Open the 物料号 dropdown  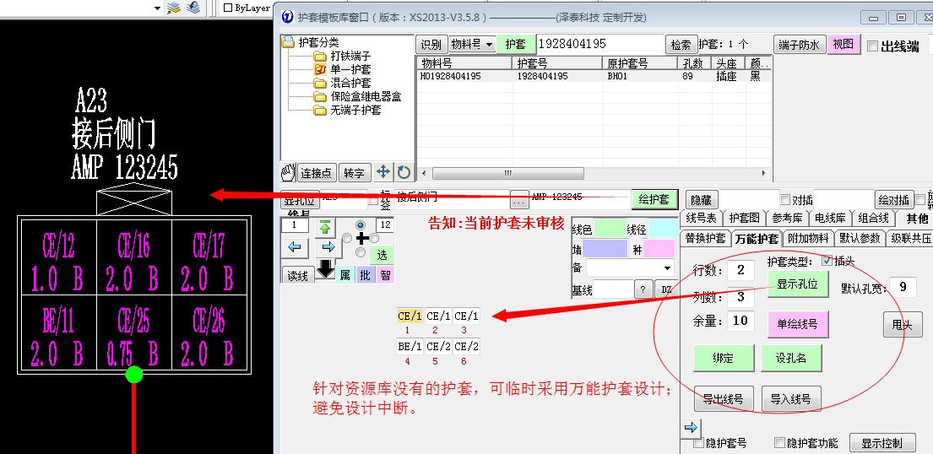(473, 45)
